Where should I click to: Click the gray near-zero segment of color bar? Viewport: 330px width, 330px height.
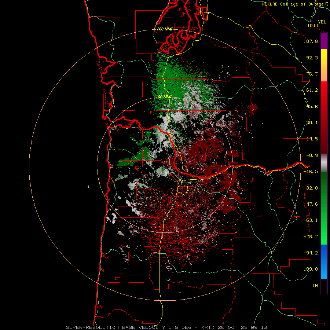pos(324,163)
